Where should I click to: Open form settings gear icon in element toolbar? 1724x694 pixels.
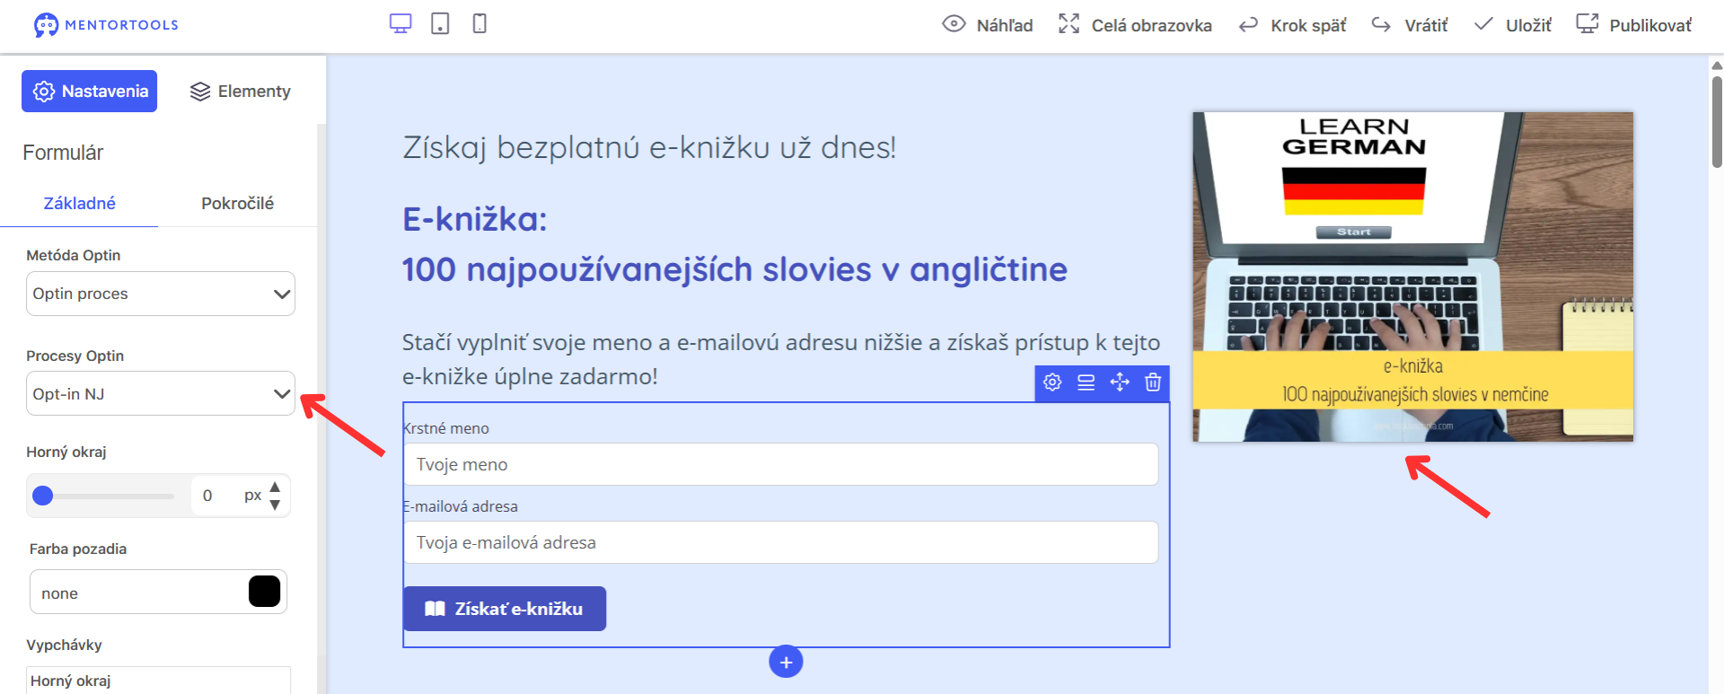[1052, 382]
